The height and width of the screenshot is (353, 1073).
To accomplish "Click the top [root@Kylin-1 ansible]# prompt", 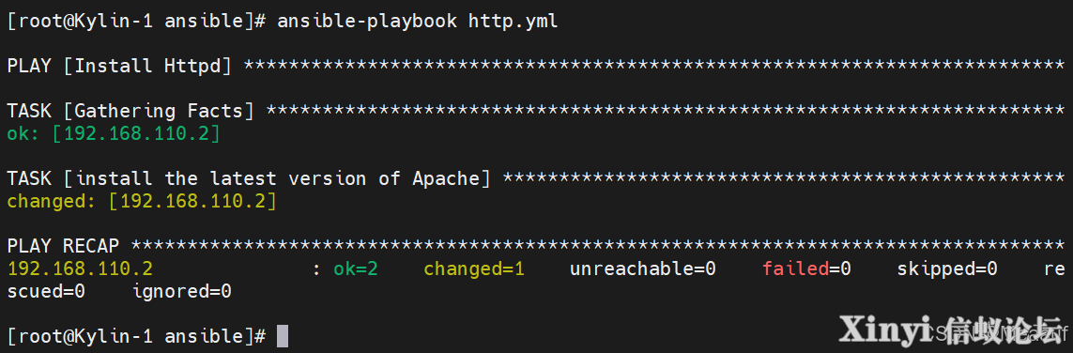I will pos(136,22).
